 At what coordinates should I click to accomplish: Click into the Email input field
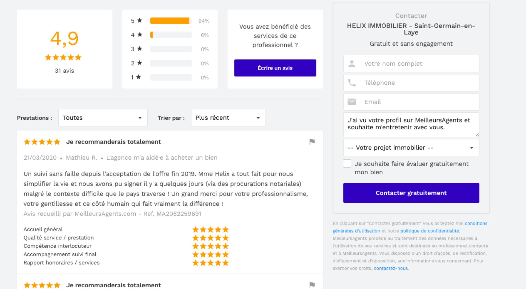coord(419,102)
